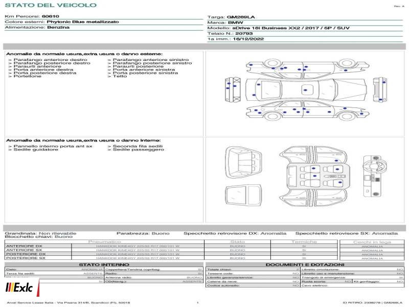Screen dimensions: 409x307
Task: Click the Arval Service Lease Italia footer address
Action: 69,302
